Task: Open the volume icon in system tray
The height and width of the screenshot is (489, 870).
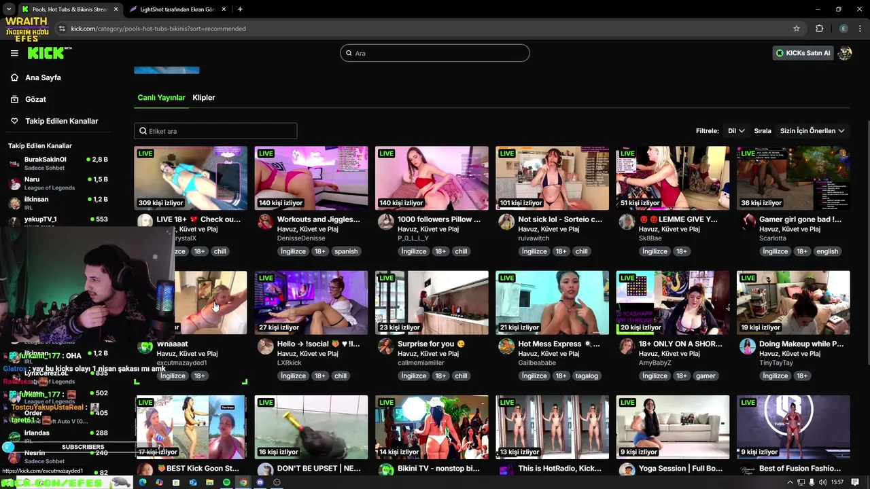Action: [x=822, y=482]
